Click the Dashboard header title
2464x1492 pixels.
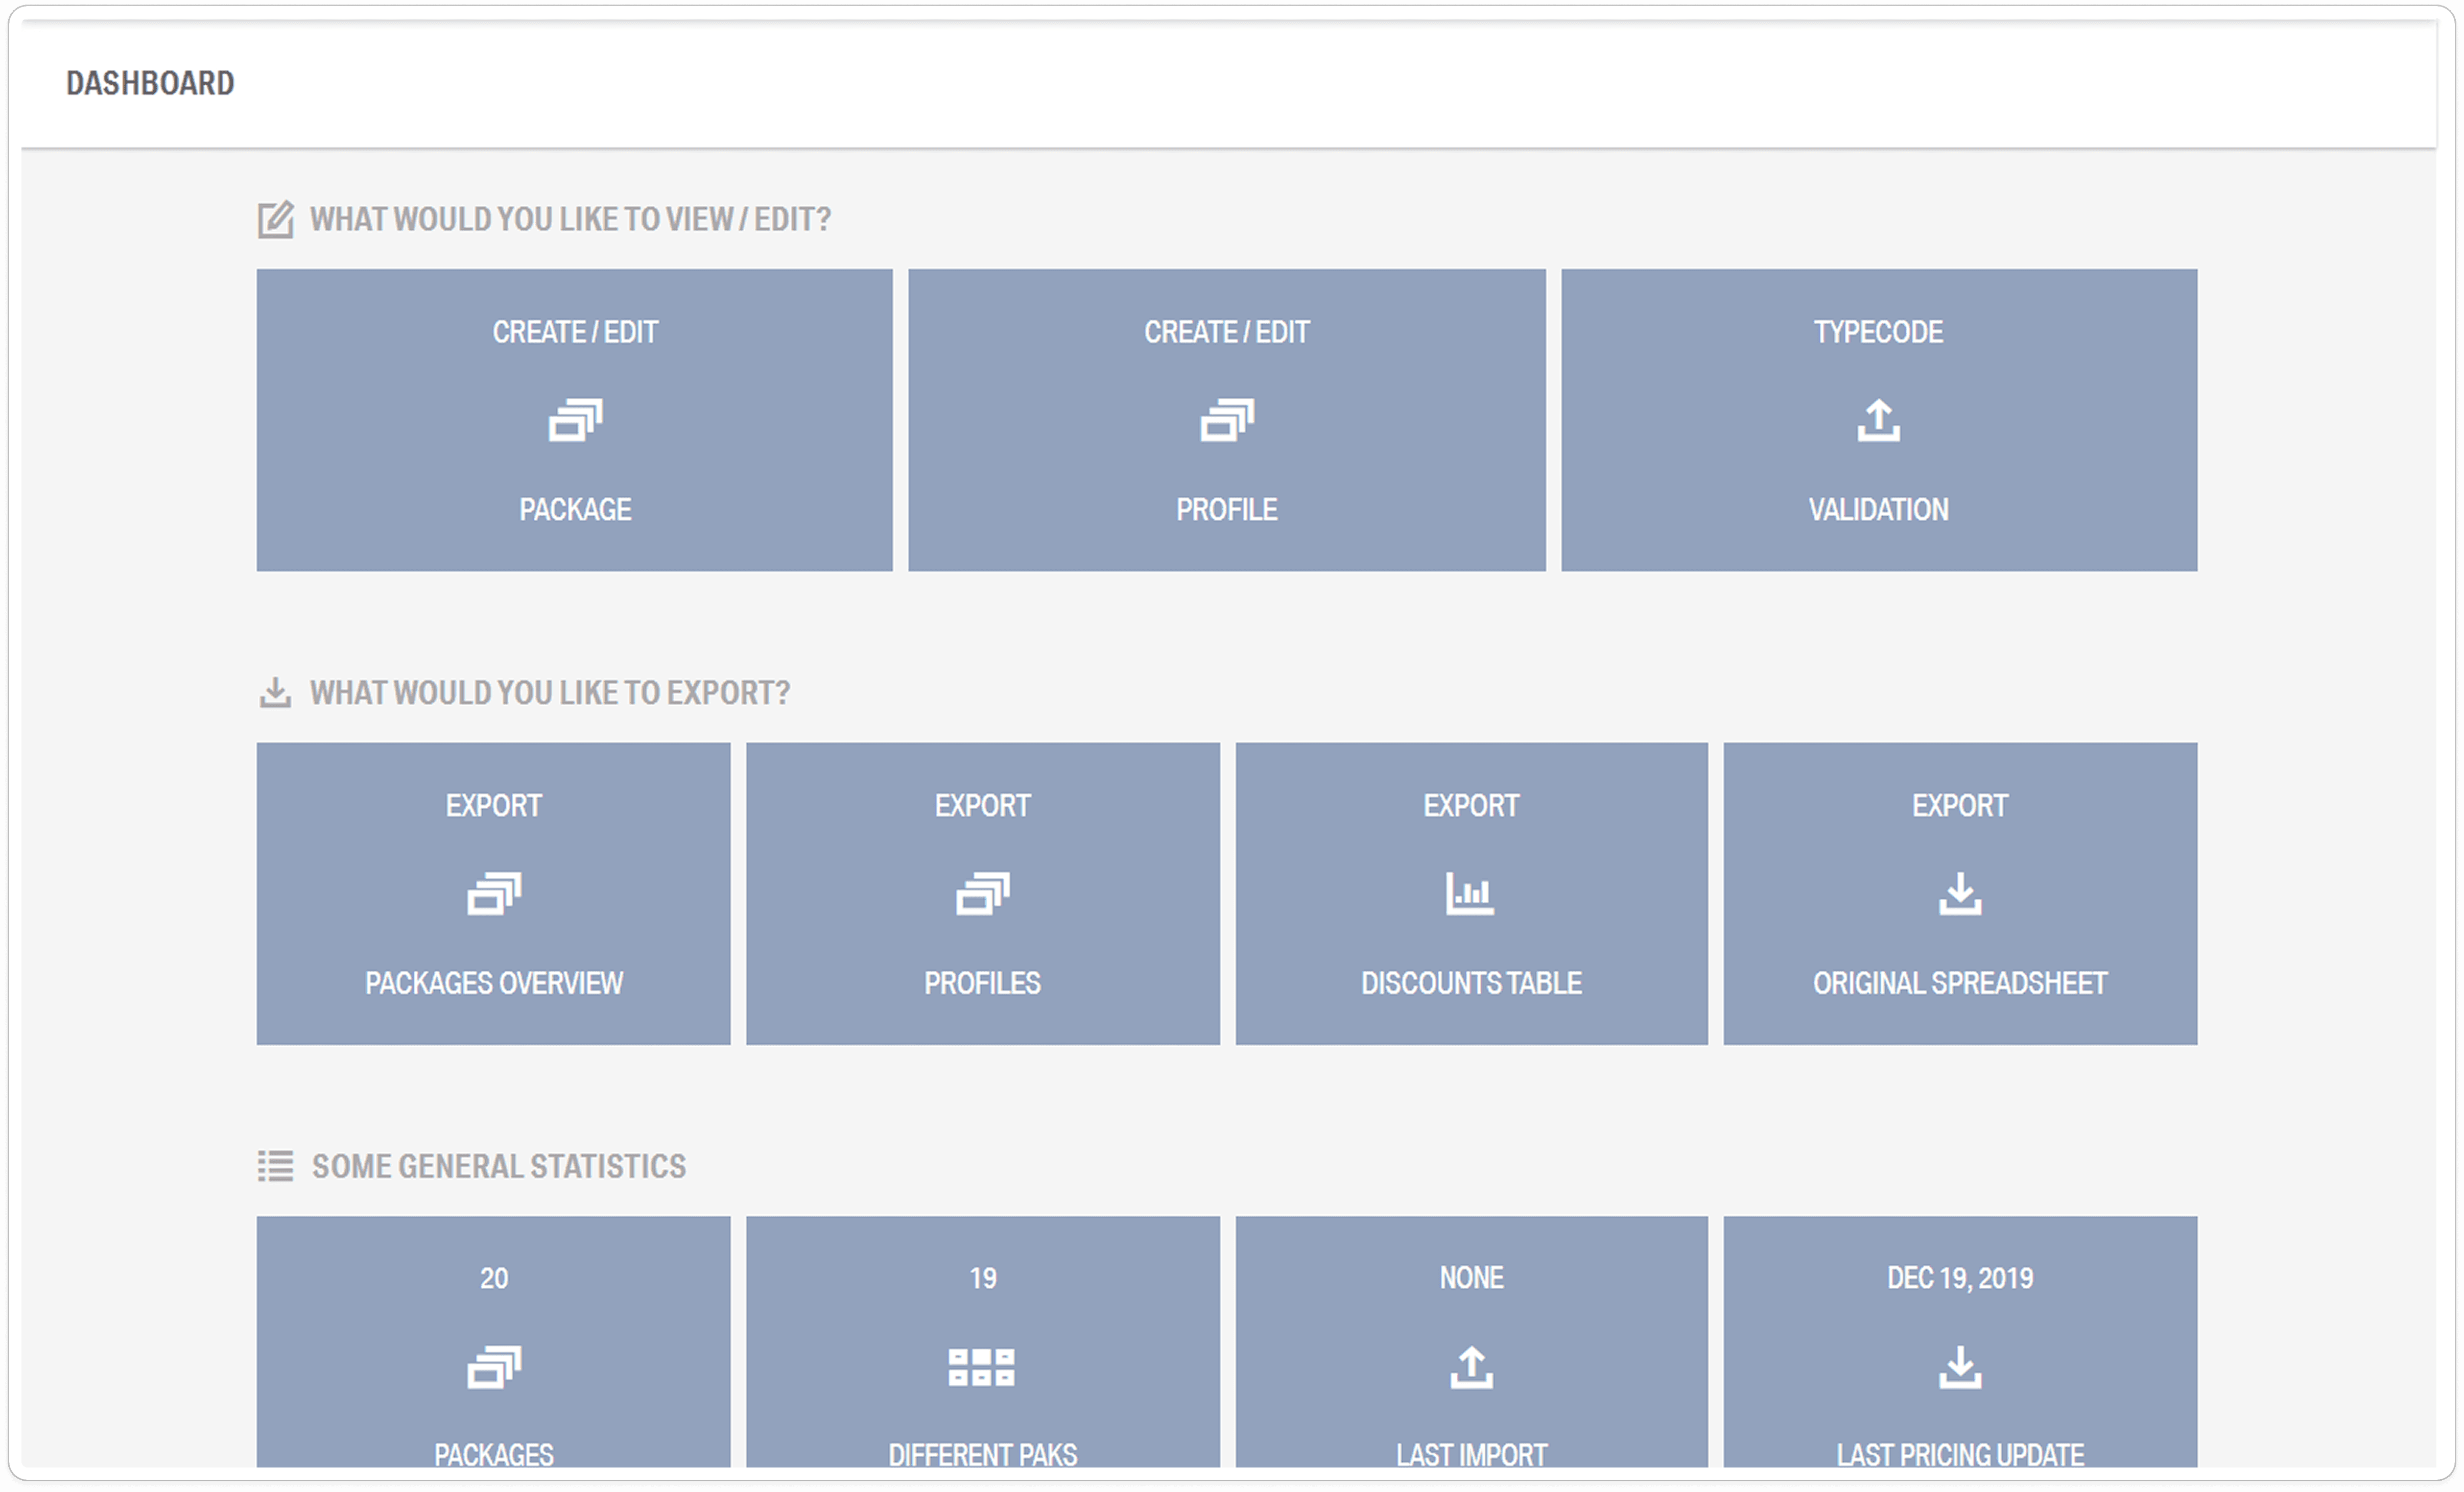150,83
